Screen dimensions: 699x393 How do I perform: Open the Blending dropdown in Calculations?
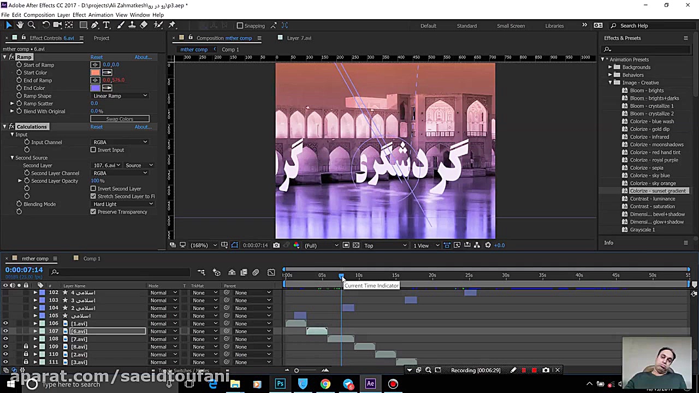click(123, 204)
